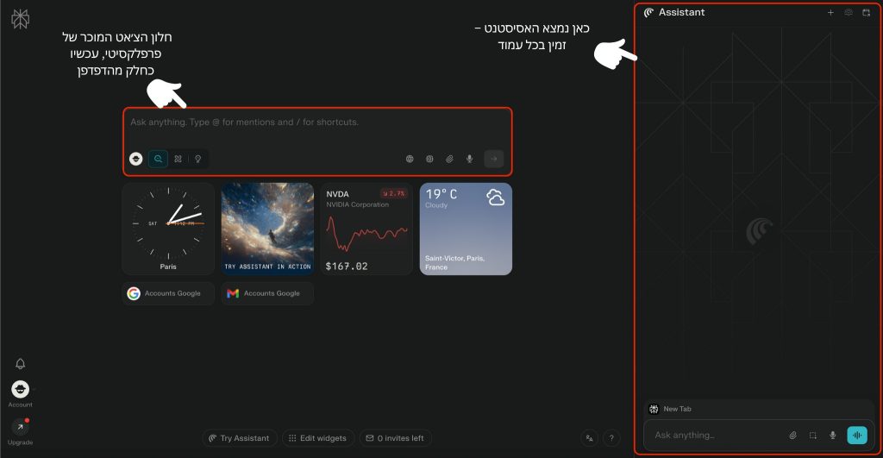Open the model chooser chip icon

pyautogui.click(x=429, y=159)
